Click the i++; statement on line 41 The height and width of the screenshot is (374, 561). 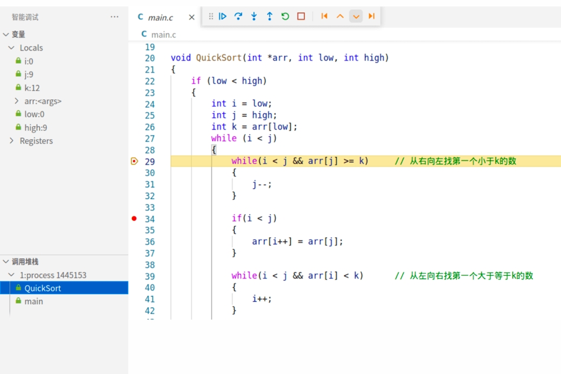(x=262, y=299)
